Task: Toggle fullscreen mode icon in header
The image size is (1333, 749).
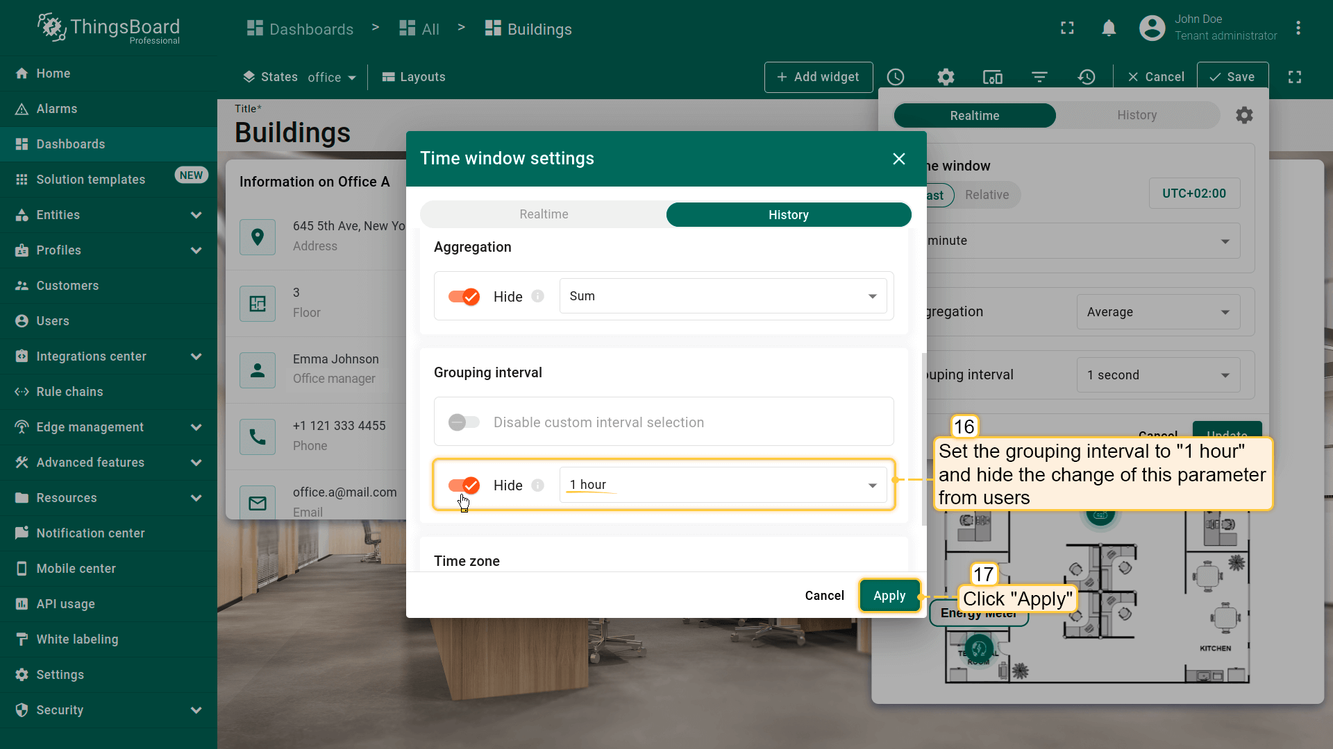Action: click(1067, 28)
